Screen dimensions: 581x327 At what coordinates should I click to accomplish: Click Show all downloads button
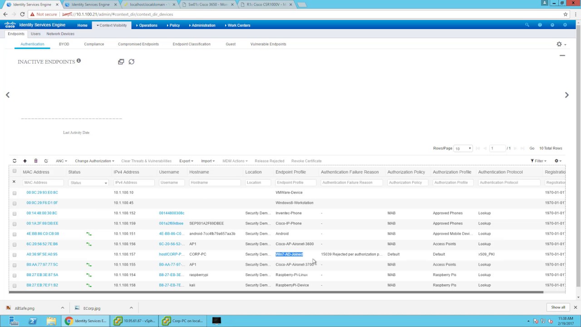558,307
